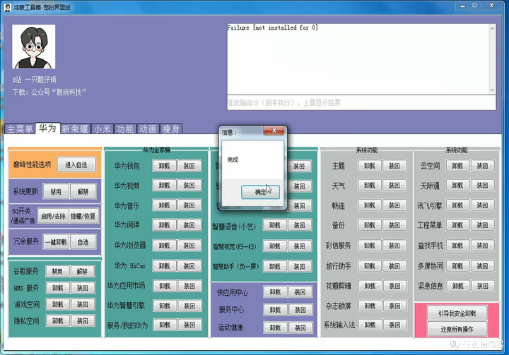Click 还原所有操作
The image size is (509, 355).
(457, 329)
